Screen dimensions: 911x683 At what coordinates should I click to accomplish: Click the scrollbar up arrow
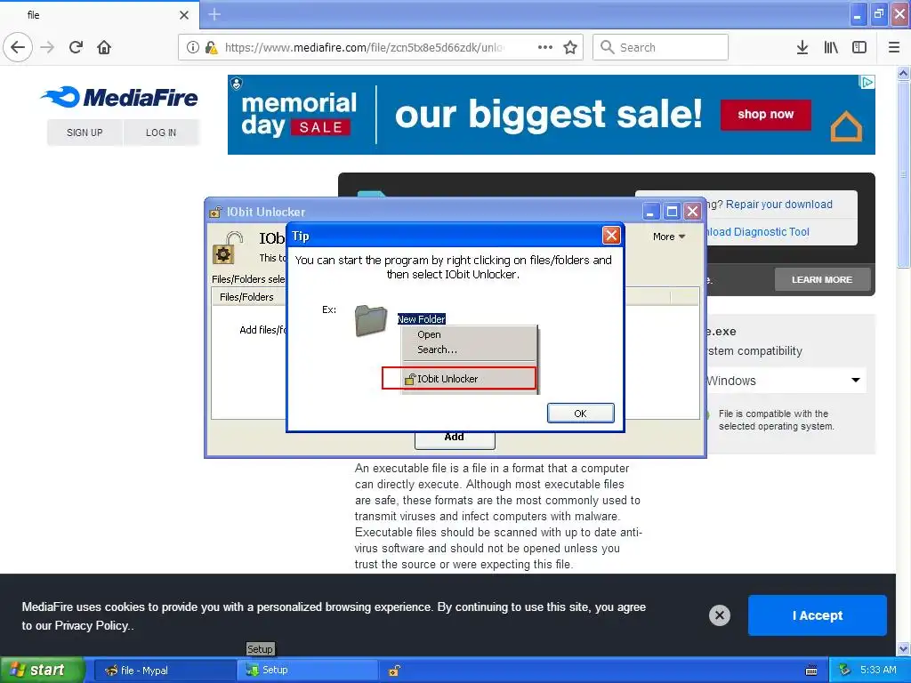coord(903,74)
